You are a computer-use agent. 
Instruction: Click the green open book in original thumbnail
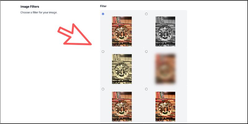[x=122, y=37]
